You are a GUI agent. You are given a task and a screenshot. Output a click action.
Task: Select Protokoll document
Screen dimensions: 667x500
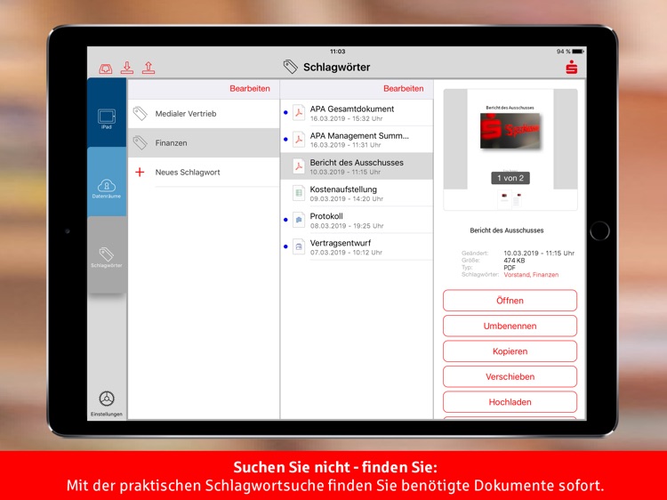point(357,220)
